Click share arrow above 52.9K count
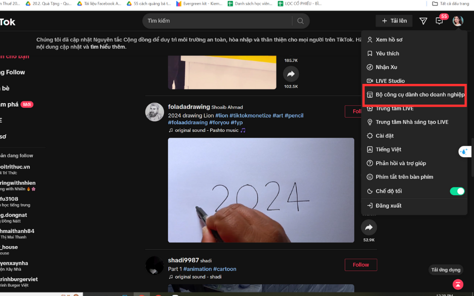Image resolution: width=474 pixels, height=296 pixels. [369, 227]
